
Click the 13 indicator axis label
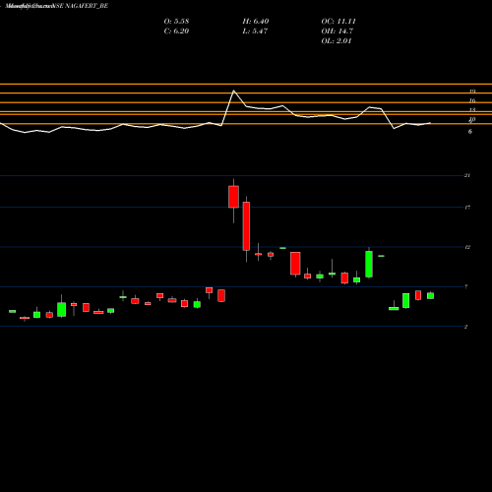coord(472,110)
